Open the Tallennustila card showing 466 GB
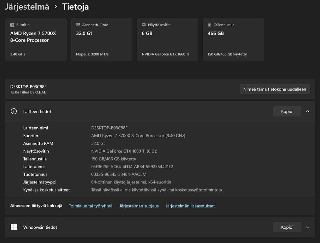 (x=233, y=40)
